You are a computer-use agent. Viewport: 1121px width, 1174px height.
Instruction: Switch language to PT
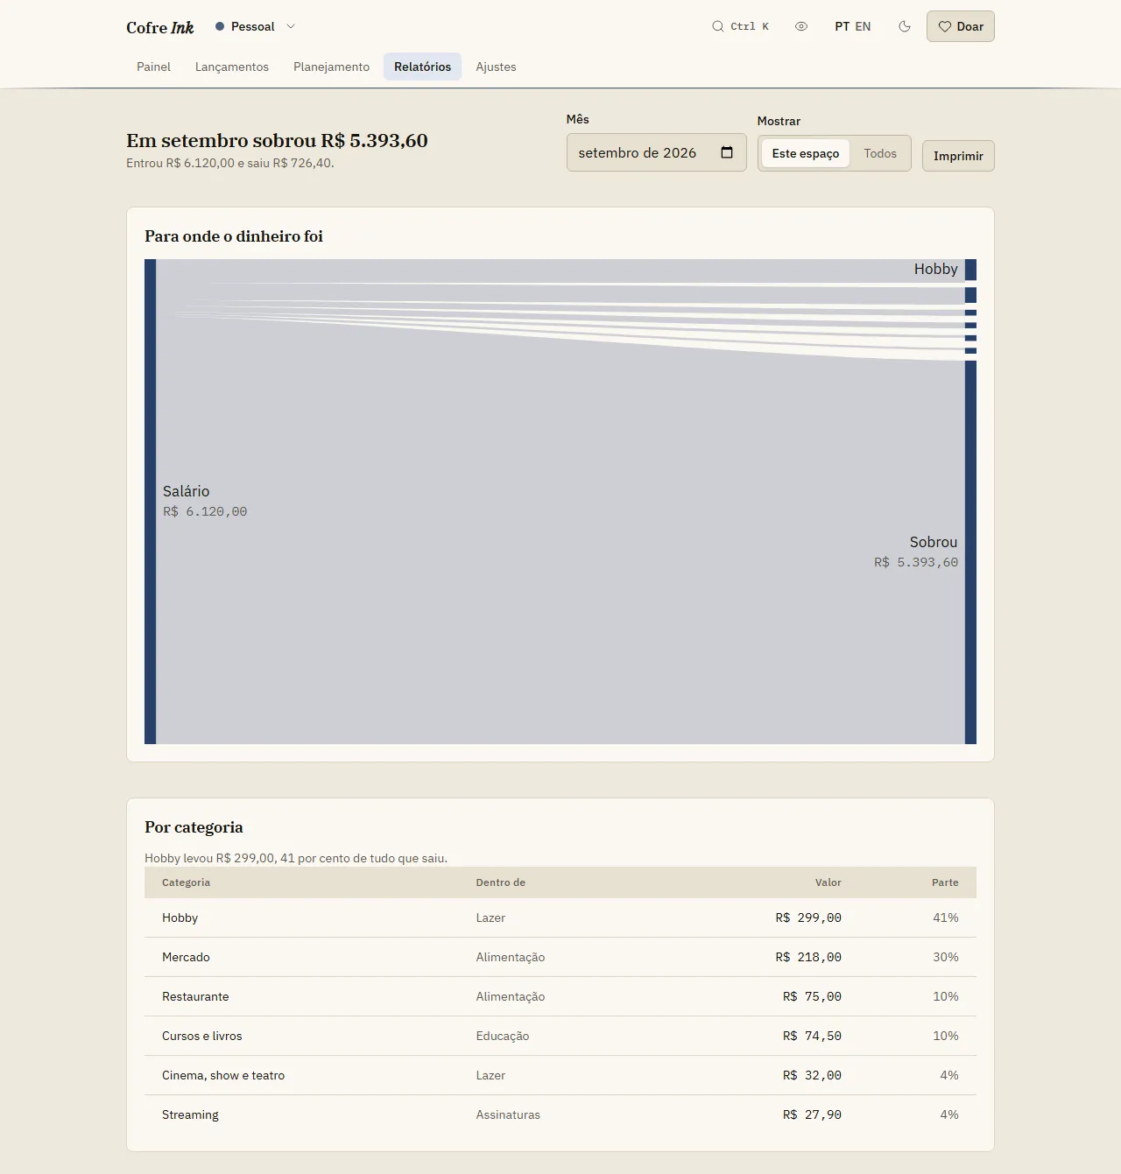843,26
